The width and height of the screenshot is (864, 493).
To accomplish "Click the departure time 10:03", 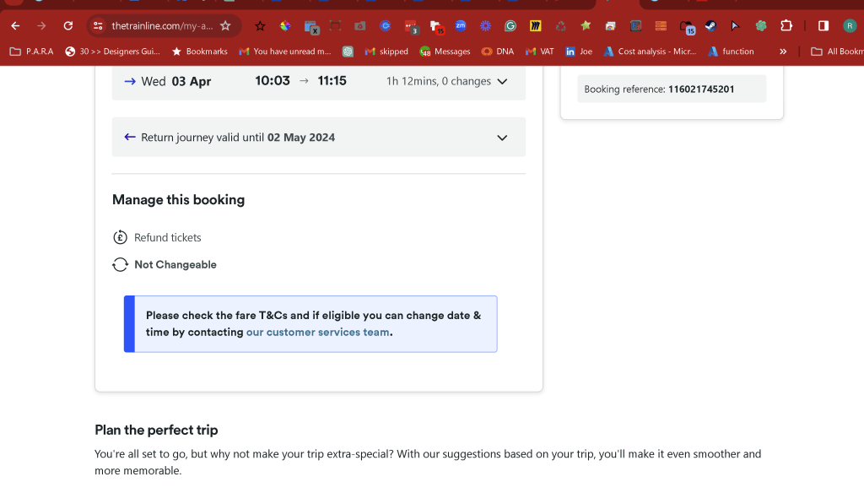I will [x=273, y=81].
